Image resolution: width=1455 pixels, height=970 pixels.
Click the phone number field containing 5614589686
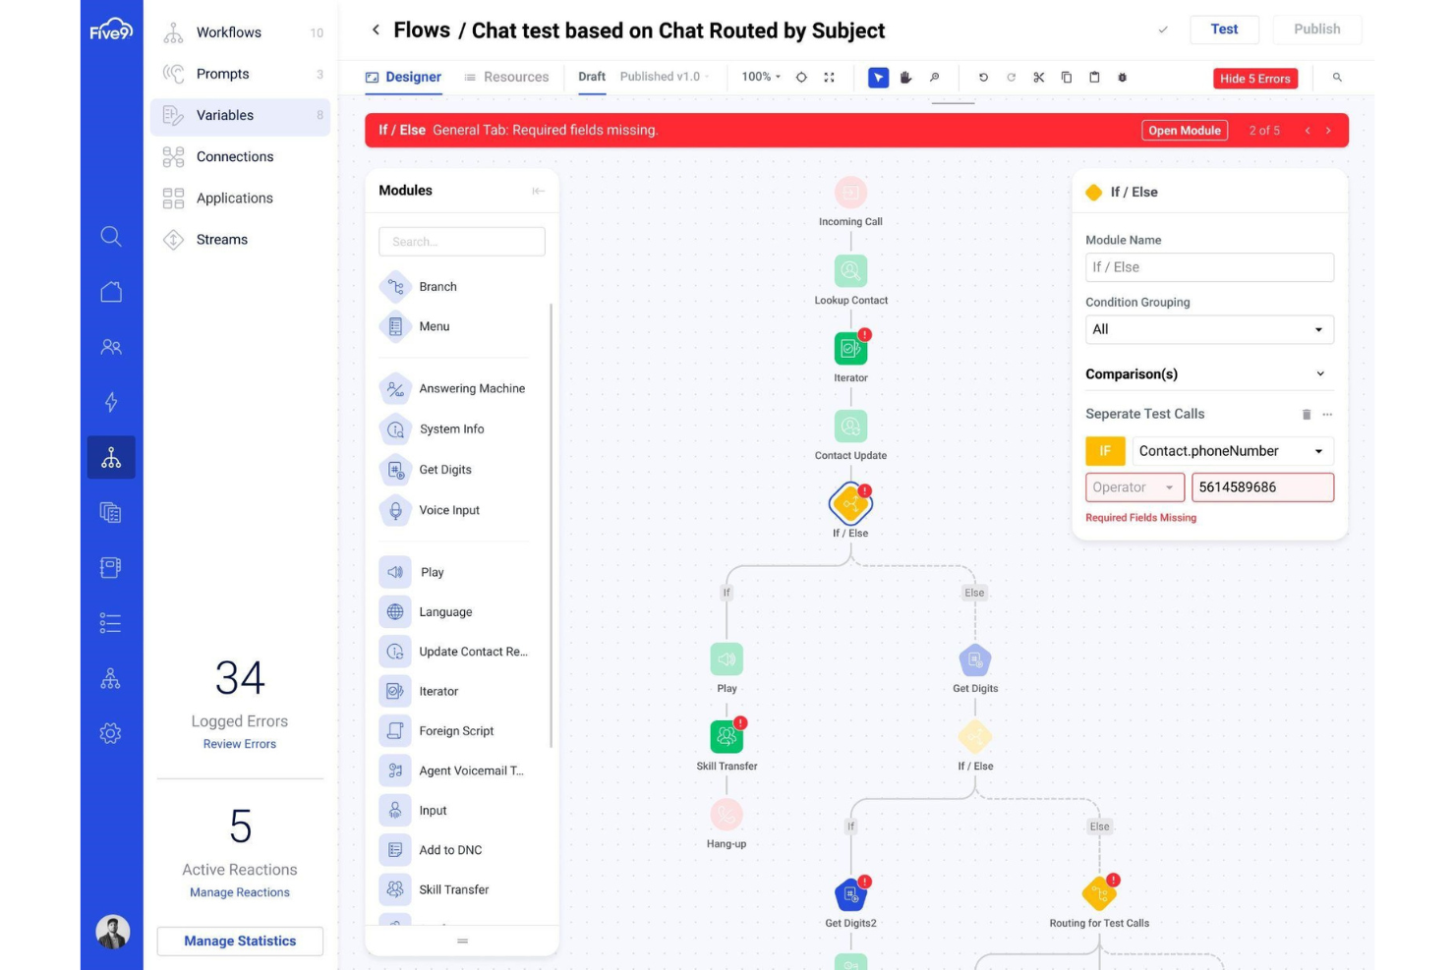[x=1262, y=486]
